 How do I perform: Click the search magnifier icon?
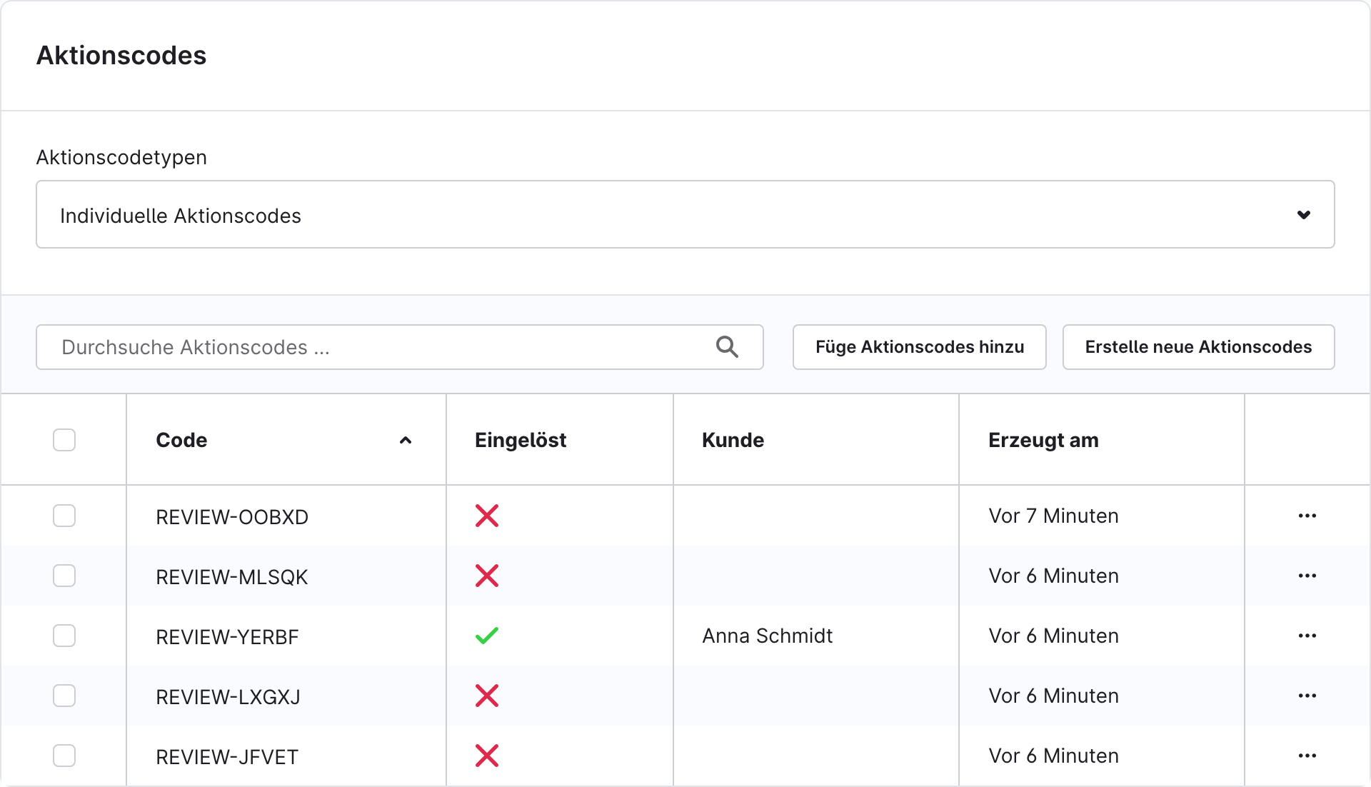click(x=727, y=346)
